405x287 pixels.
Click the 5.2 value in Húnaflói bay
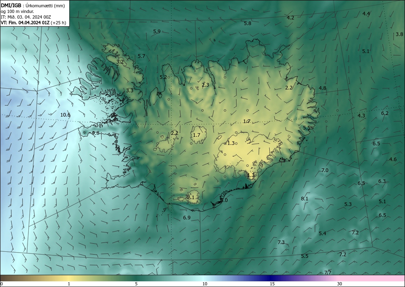[163, 77]
